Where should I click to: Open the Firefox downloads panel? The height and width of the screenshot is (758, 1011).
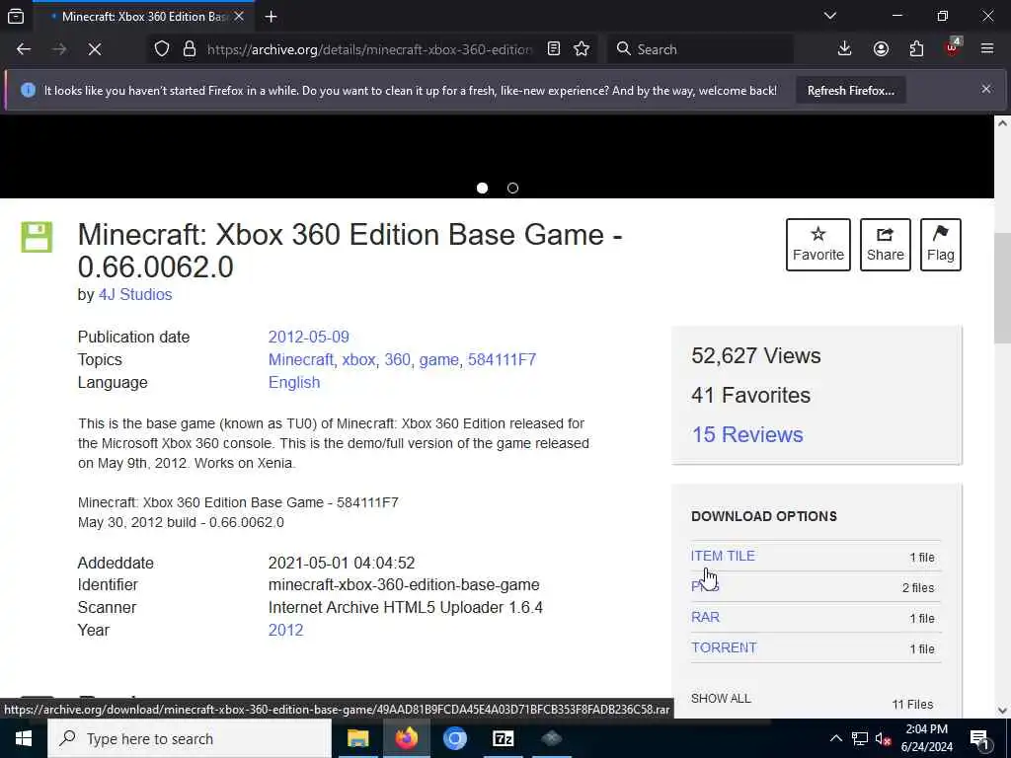pos(845,49)
